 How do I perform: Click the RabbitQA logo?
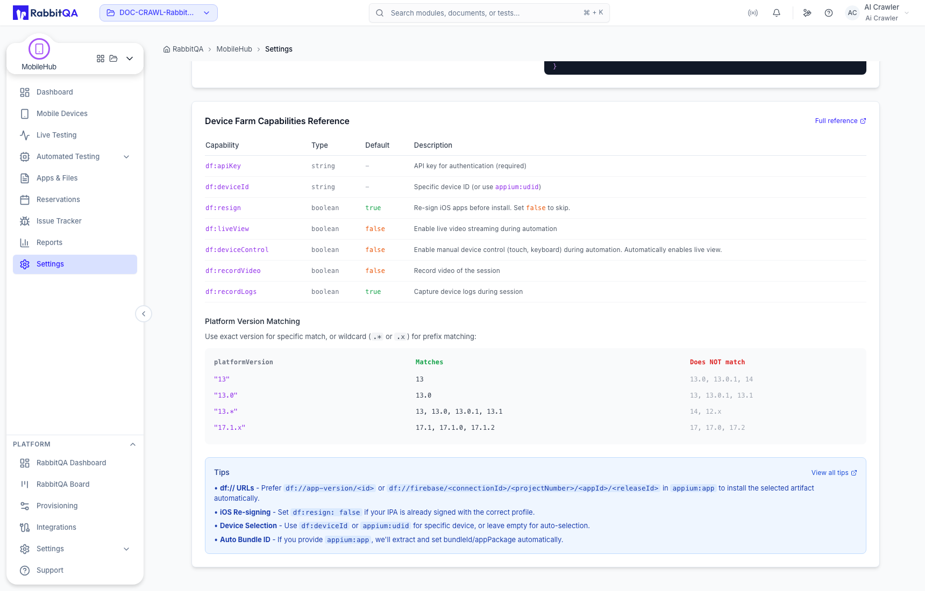[x=45, y=13]
